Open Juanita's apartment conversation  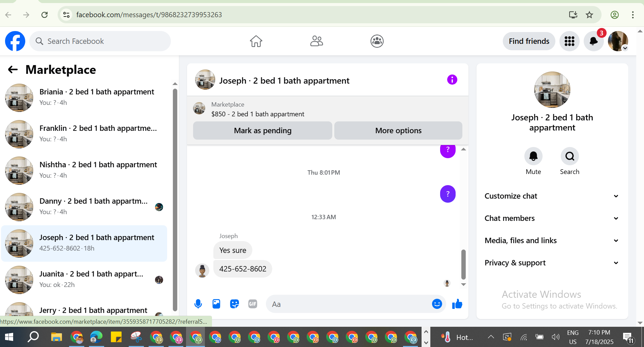(84, 280)
